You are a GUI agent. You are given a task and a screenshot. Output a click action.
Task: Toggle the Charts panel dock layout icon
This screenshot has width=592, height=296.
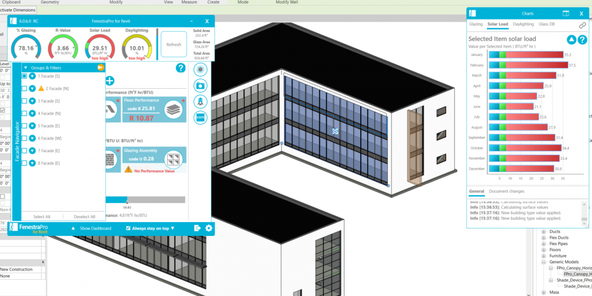point(566,13)
